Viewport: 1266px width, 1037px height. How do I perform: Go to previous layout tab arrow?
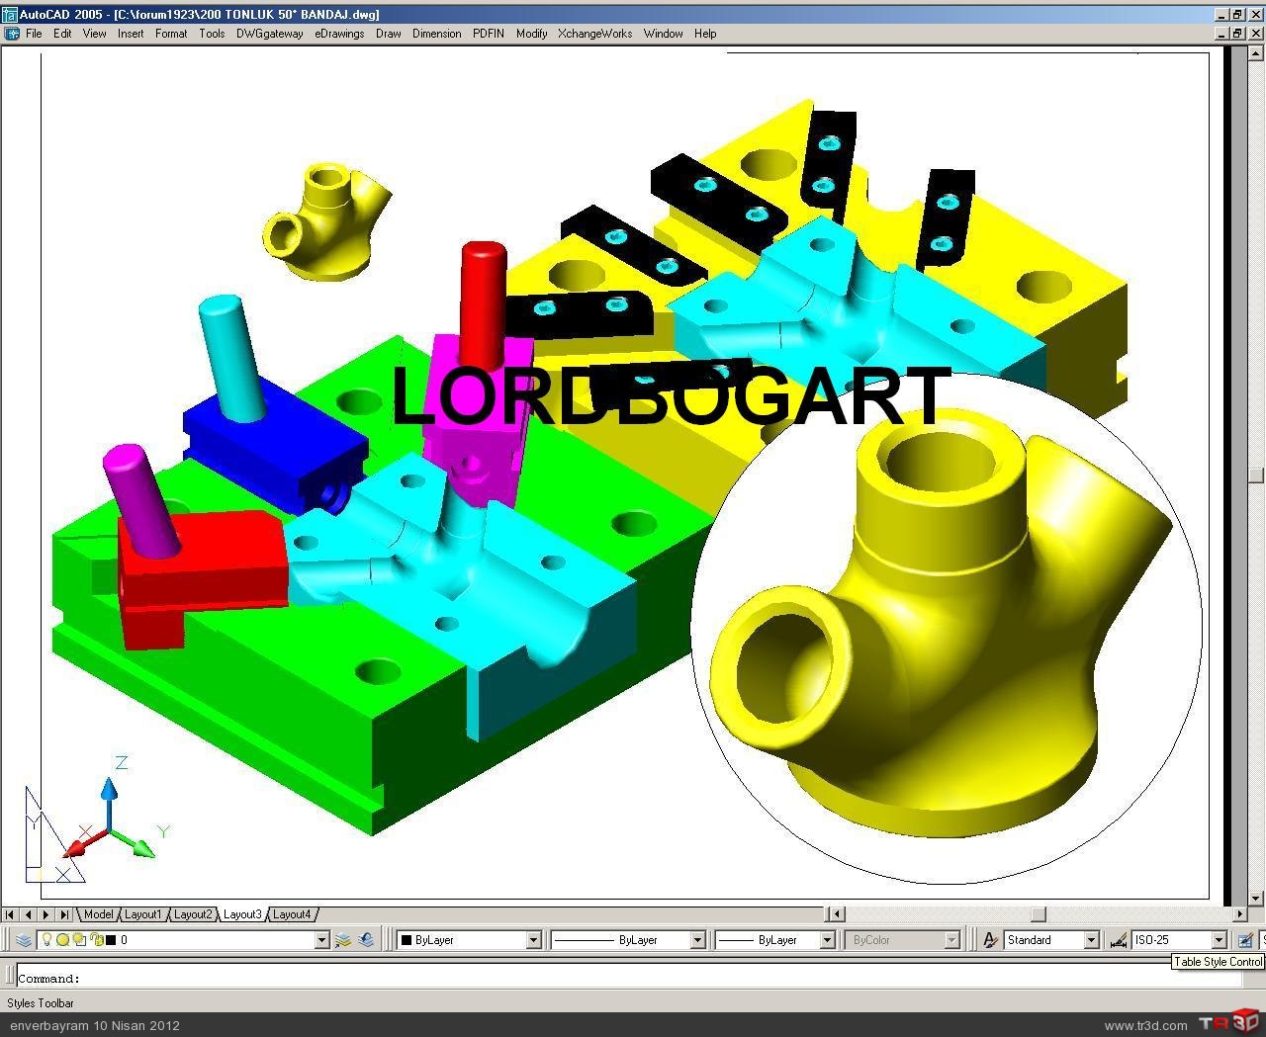pyautogui.click(x=28, y=914)
